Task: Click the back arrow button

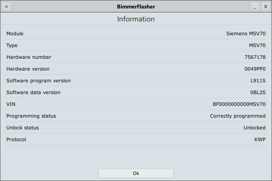Action: [x=6, y=6]
